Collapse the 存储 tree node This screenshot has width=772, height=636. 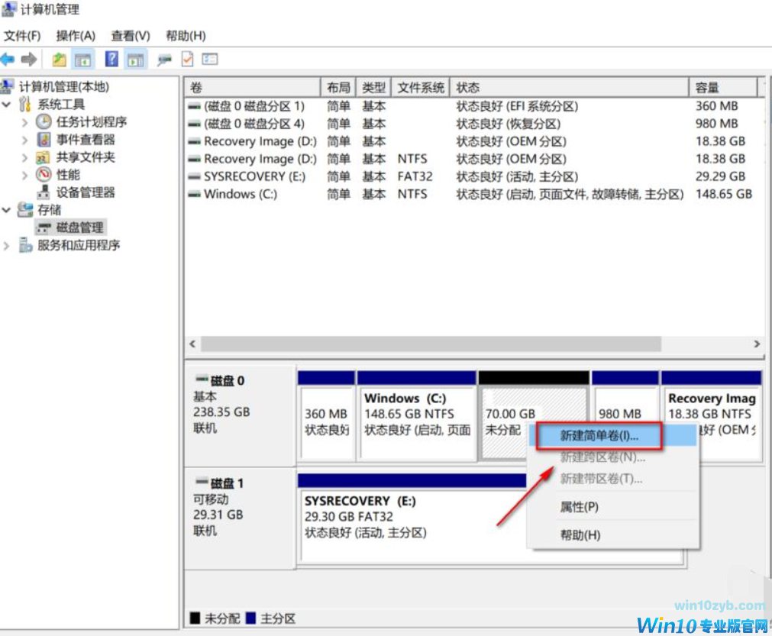(x=7, y=209)
